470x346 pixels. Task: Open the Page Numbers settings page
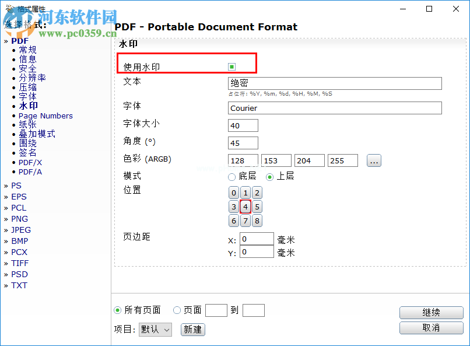point(45,116)
